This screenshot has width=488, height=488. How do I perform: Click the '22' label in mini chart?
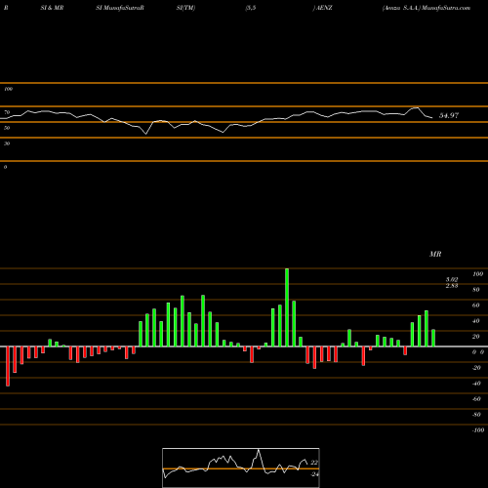pyautogui.click(x=314, y=463)
